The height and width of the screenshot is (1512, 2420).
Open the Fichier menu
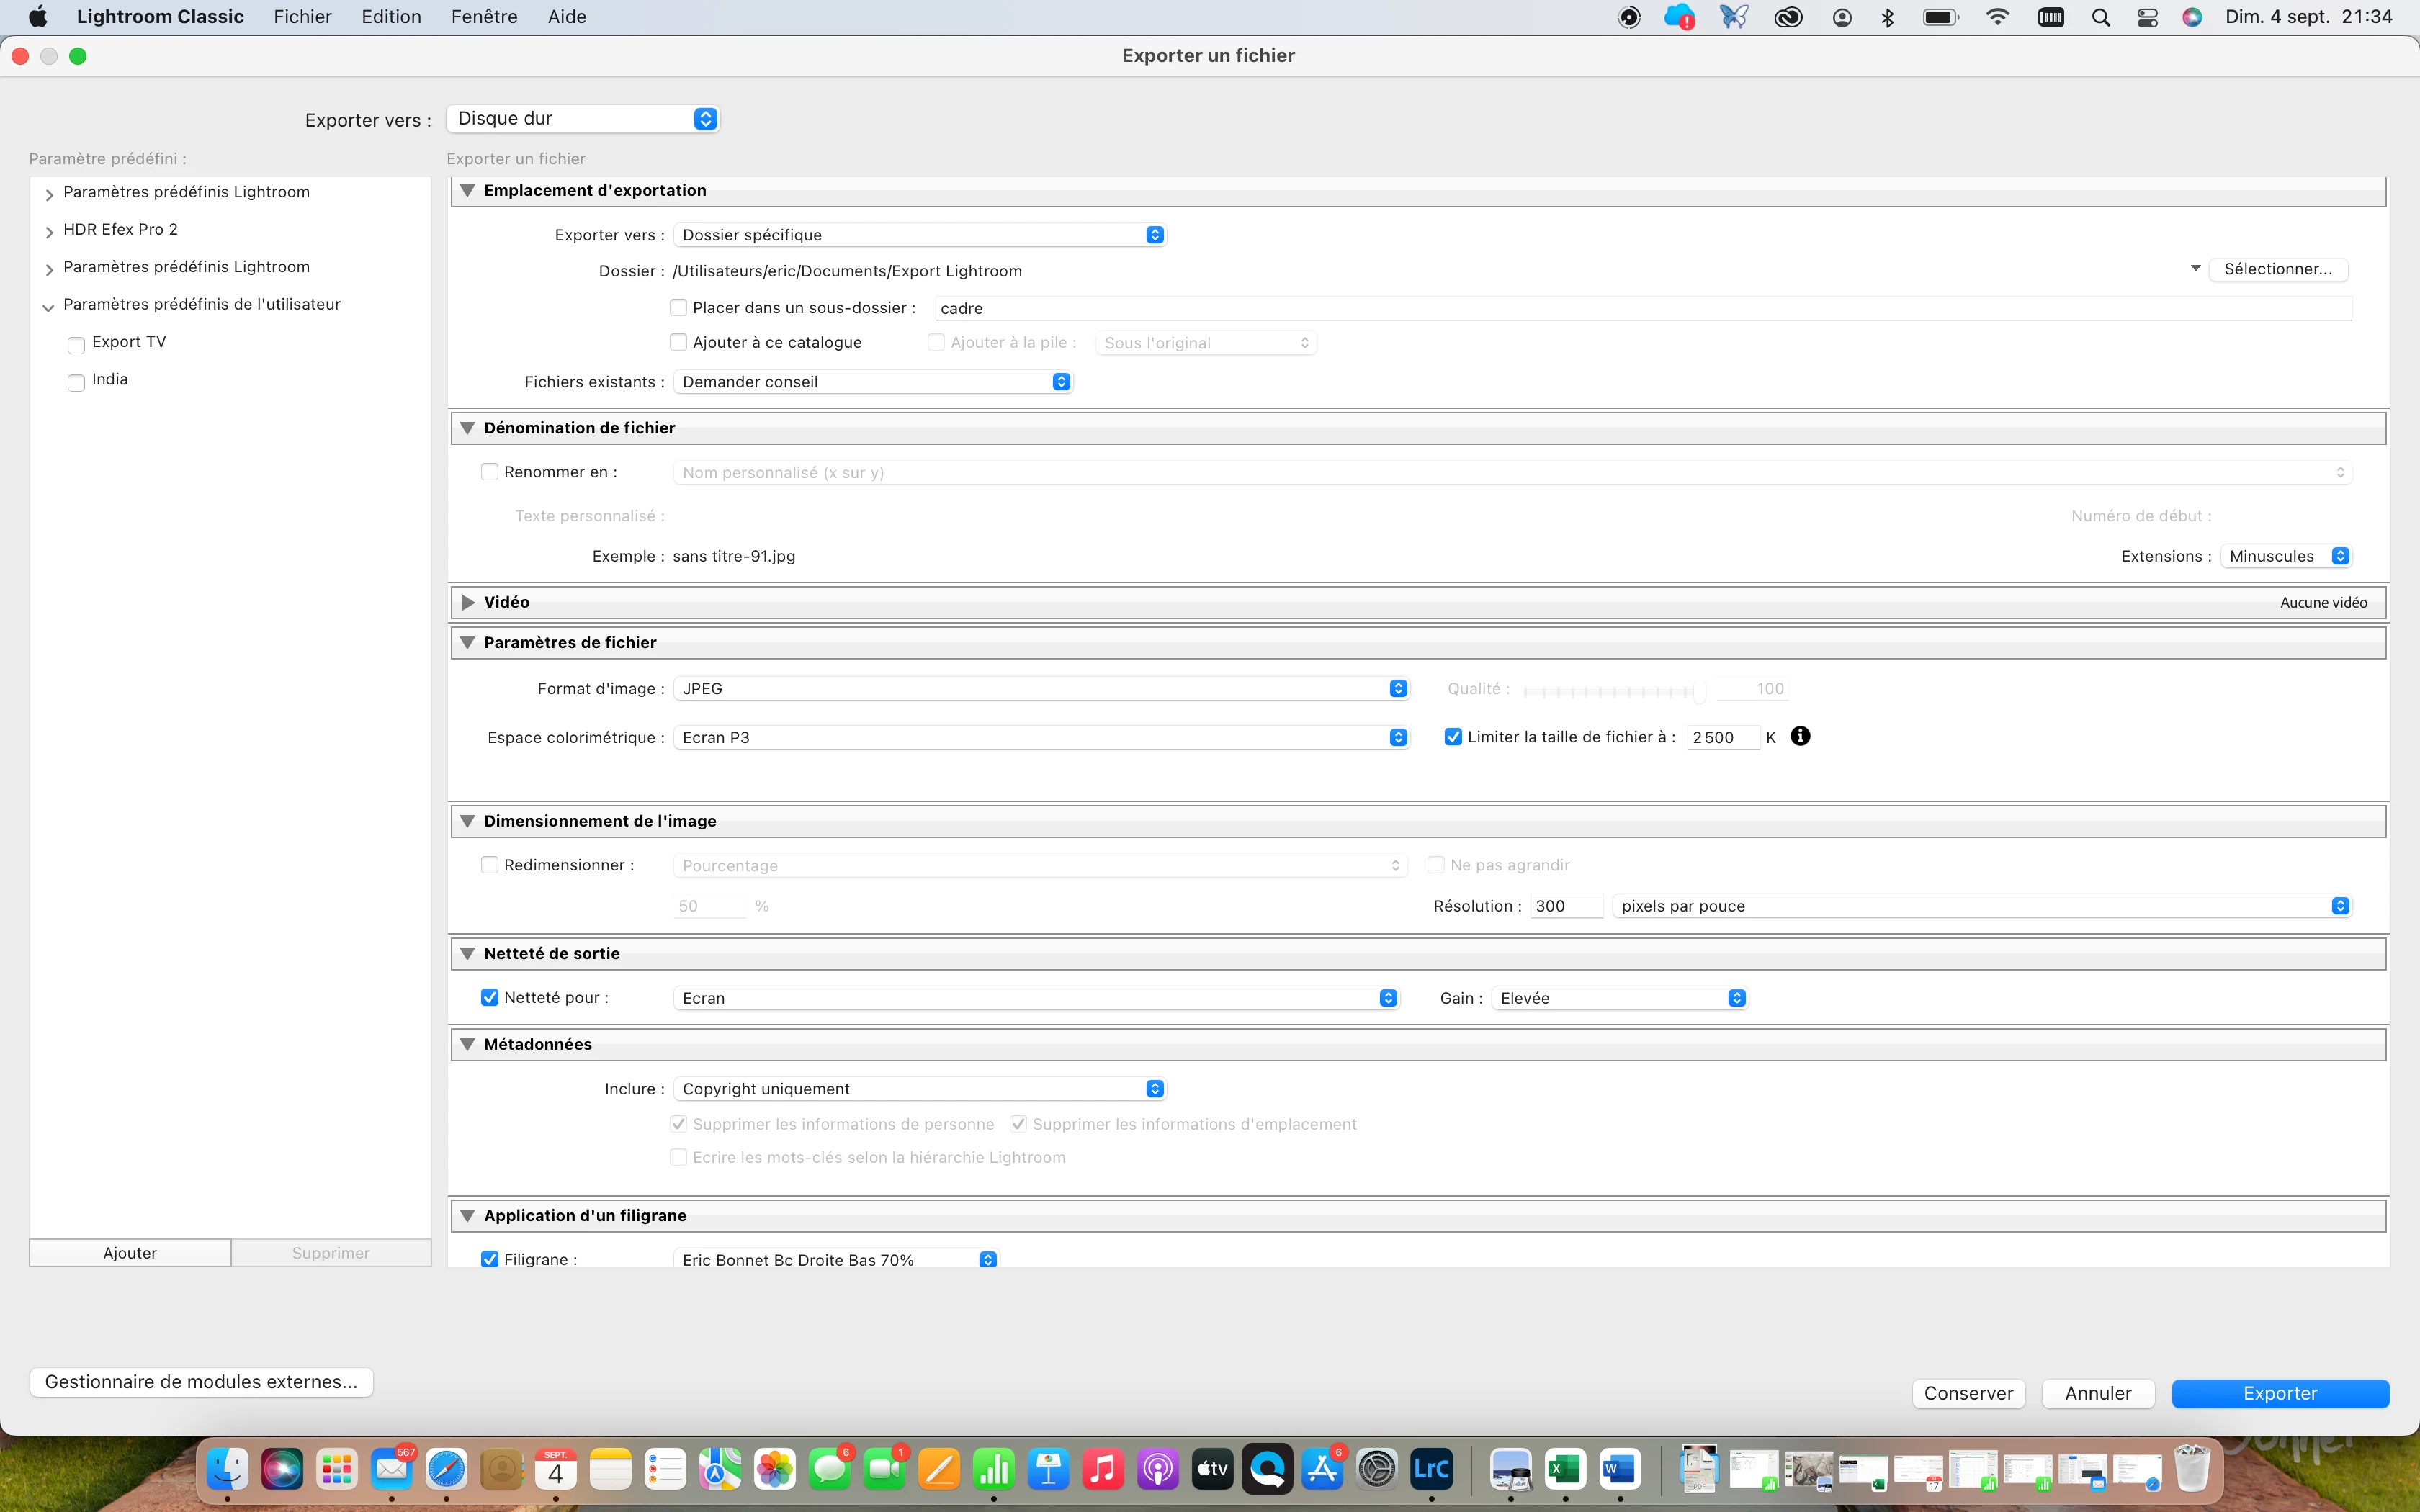pyautogui.click(x=302, y=17)
